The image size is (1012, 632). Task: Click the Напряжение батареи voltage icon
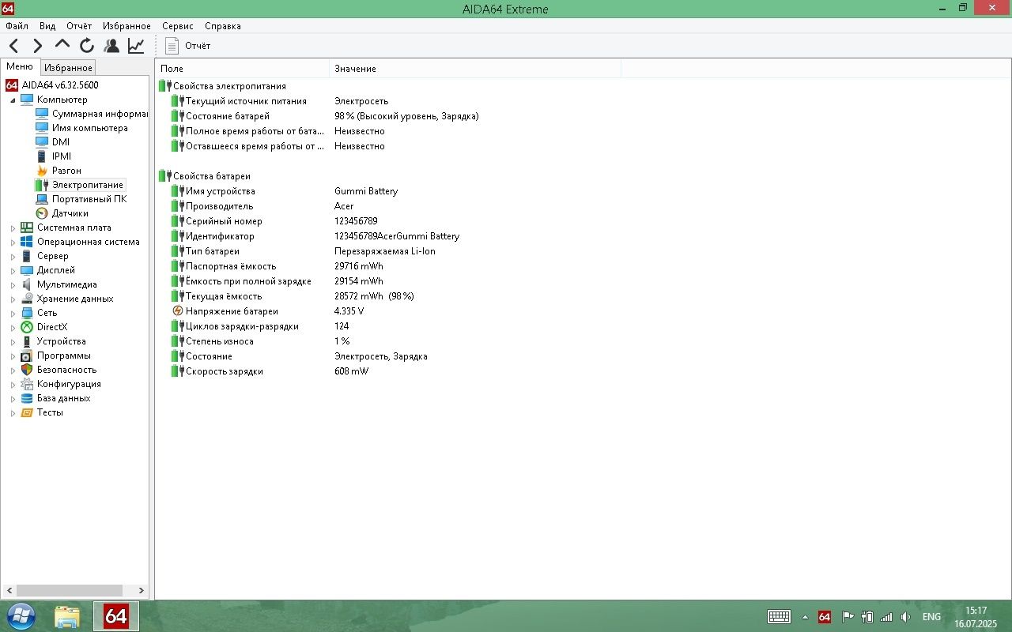tap(178, 311)
